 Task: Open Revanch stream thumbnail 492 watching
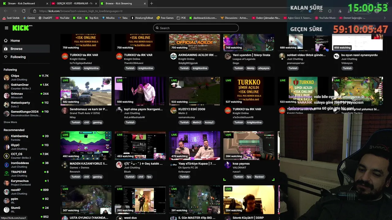click(x=86, y=145)
